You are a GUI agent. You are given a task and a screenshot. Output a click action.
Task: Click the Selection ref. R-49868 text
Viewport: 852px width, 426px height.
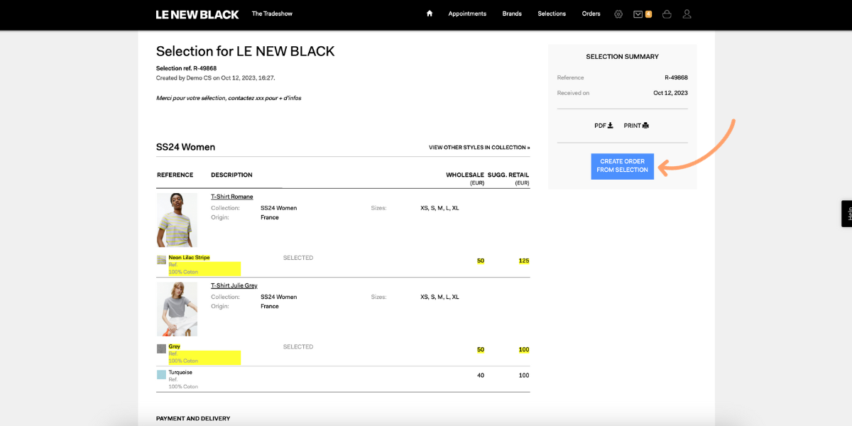pos(186,68)
